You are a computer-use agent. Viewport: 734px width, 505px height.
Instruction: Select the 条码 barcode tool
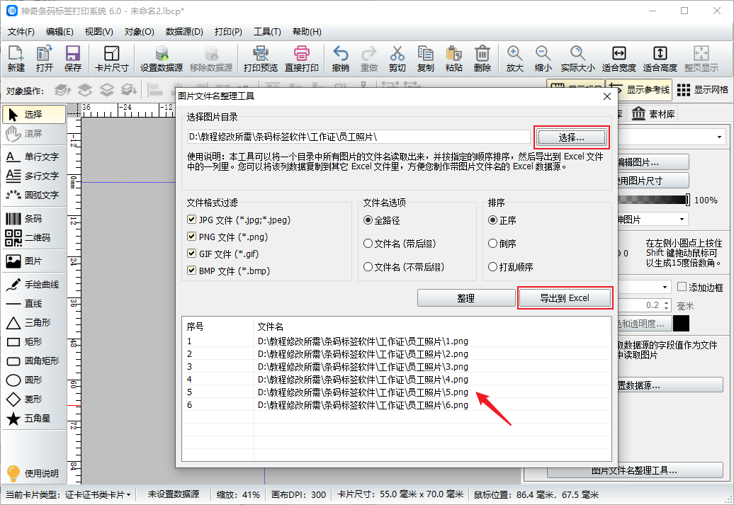(33, 219)
